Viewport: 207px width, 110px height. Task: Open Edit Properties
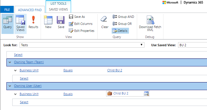coord(82,31)
